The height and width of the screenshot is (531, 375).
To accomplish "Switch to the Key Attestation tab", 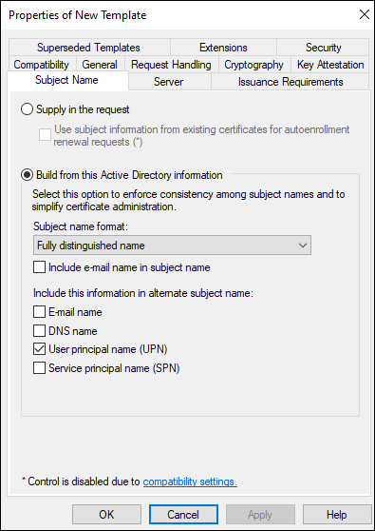I will point(330,65).
